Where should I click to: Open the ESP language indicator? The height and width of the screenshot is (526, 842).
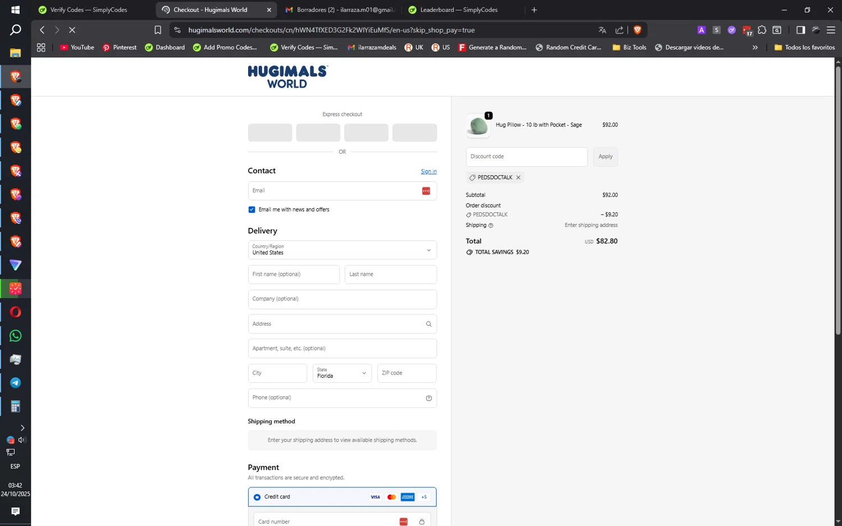coord(15,466)
